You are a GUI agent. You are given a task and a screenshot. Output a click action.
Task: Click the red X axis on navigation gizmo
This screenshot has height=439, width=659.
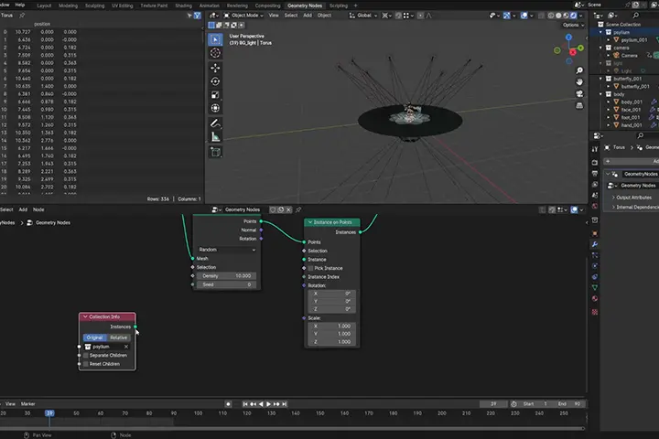573,52
